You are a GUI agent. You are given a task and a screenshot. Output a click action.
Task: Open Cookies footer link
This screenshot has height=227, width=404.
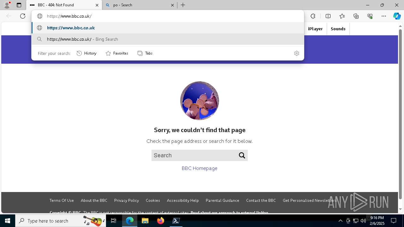pyautogui.click(x=153, y=201)
